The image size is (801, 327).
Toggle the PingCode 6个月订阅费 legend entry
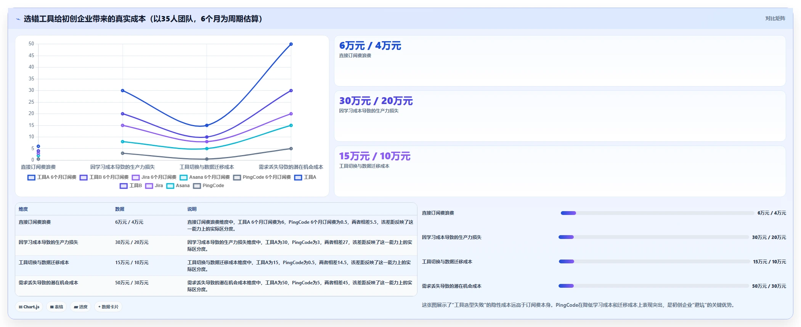tap(262, 177)
